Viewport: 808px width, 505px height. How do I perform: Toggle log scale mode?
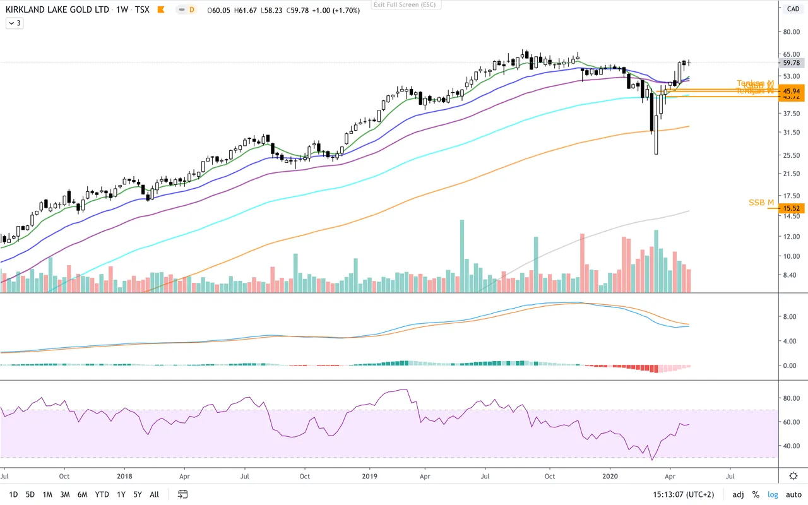(x=773, y=494)
